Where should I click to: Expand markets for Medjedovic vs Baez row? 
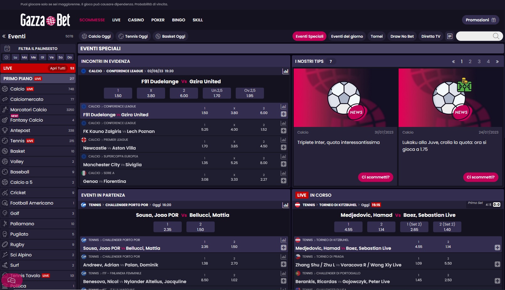pos(497,248)
